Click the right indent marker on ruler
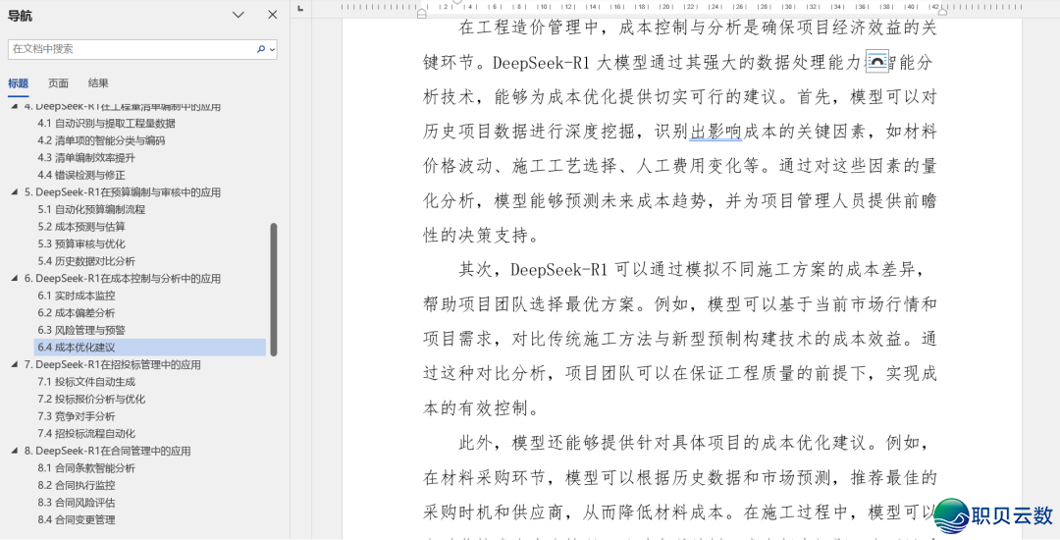1060x540 pixels. [x=942, y=11]
